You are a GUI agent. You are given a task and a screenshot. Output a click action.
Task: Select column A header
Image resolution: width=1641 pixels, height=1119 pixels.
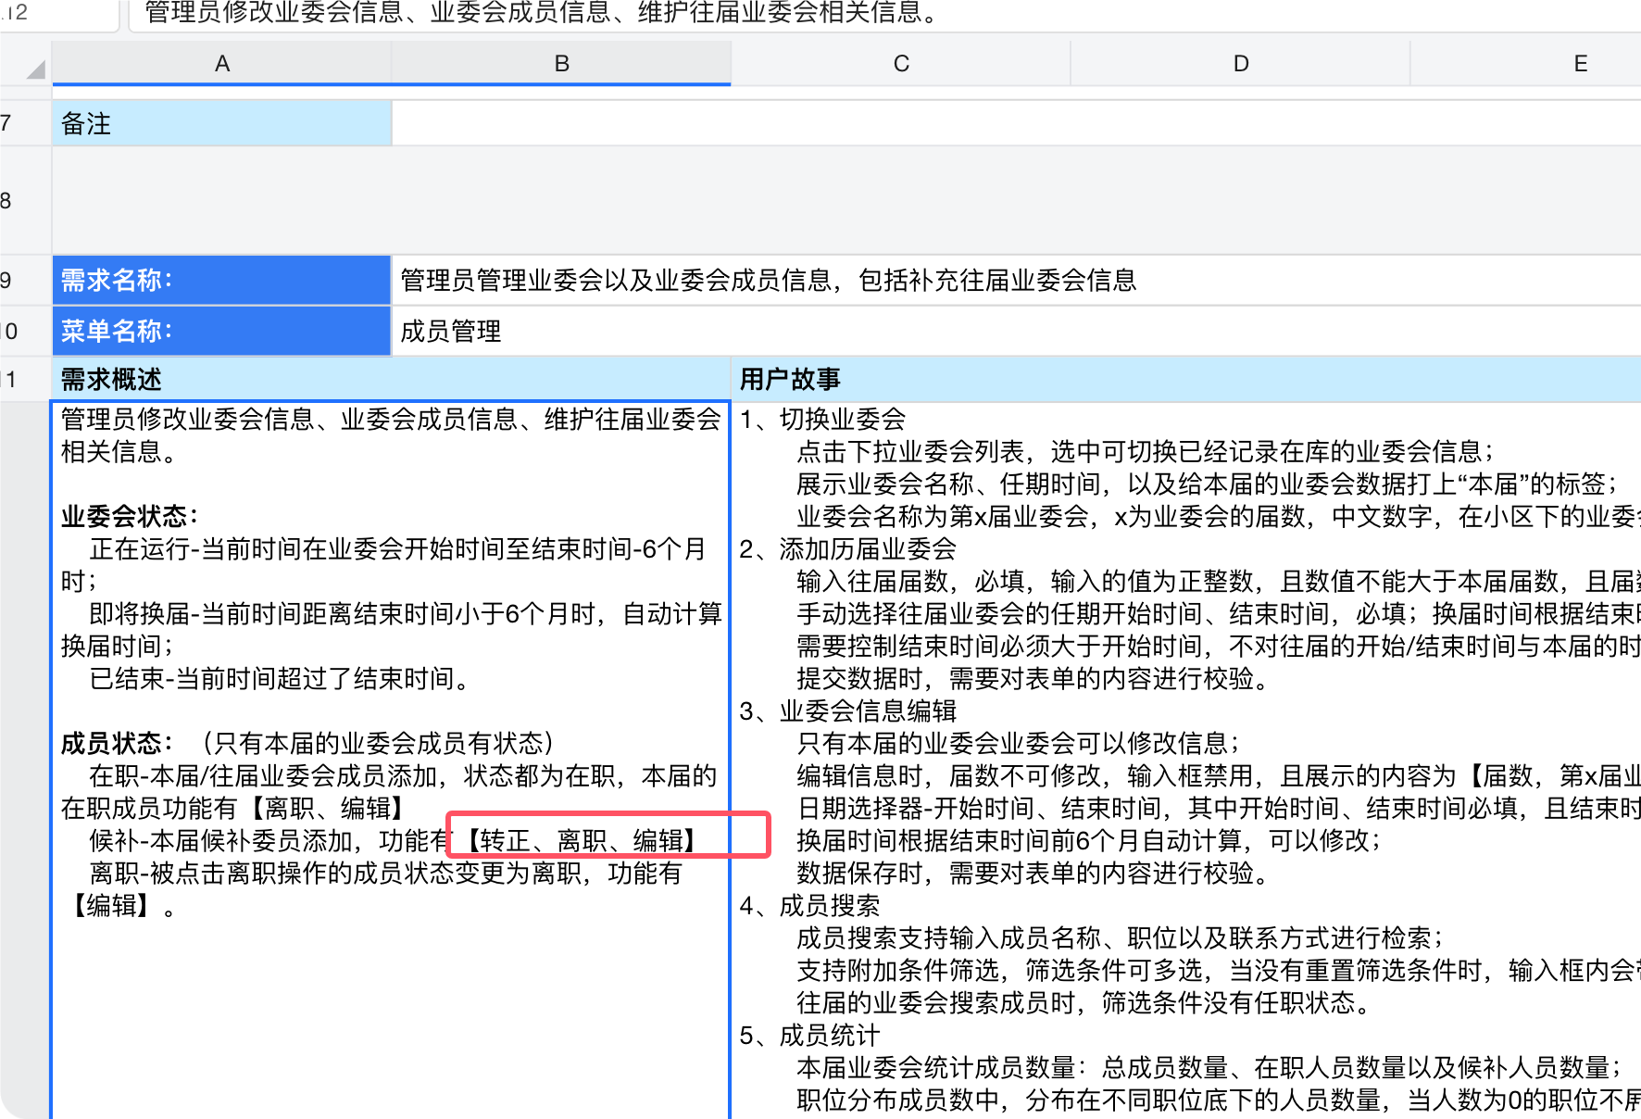pyautogui.click(x=222, y=63)
